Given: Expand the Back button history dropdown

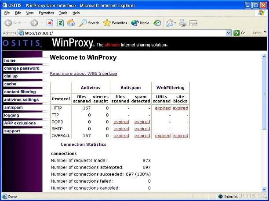Looking at the screenshot, I should click(x=25, y=23).
